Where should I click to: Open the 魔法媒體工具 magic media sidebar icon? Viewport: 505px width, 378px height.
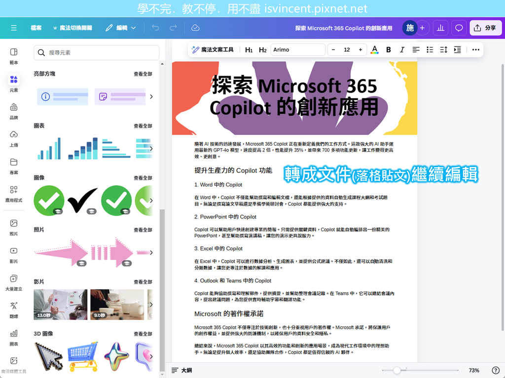click(x=13, y=365)
